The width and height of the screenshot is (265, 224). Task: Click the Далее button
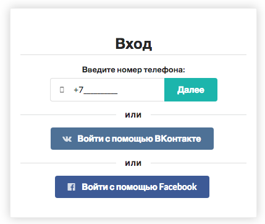click(x=191, y=90)
